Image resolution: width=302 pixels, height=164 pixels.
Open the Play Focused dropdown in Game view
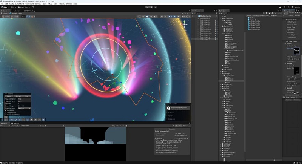(x=118, y=126)
